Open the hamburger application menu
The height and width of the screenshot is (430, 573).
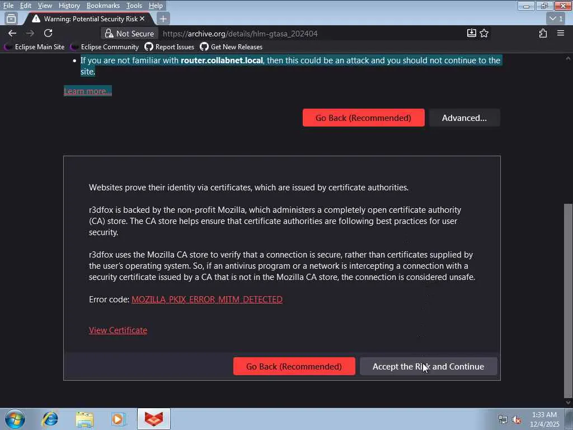point(561,33)
